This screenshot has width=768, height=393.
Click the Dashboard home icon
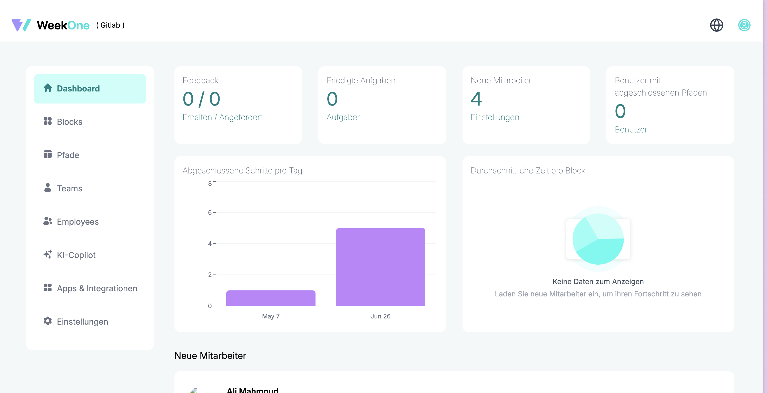click(x=48, y=88)
